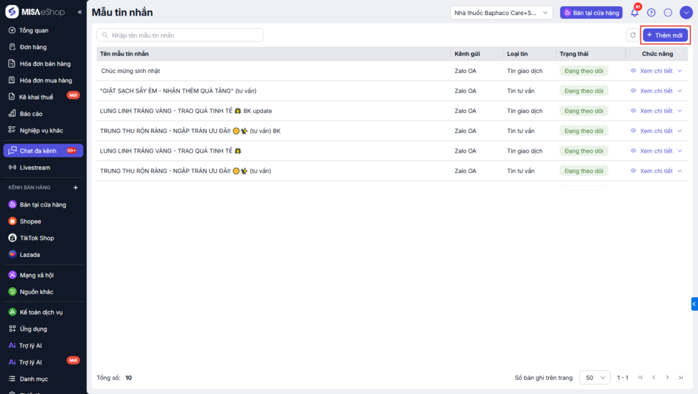This screenshot has height=394, width=698.
Task: Expand actions for GIẶT SẠCH SẤY ÊM row
Action: (x=680, y=91)
